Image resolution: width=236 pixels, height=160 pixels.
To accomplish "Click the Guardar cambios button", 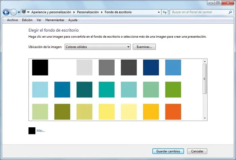I will (x=168, y=151).
